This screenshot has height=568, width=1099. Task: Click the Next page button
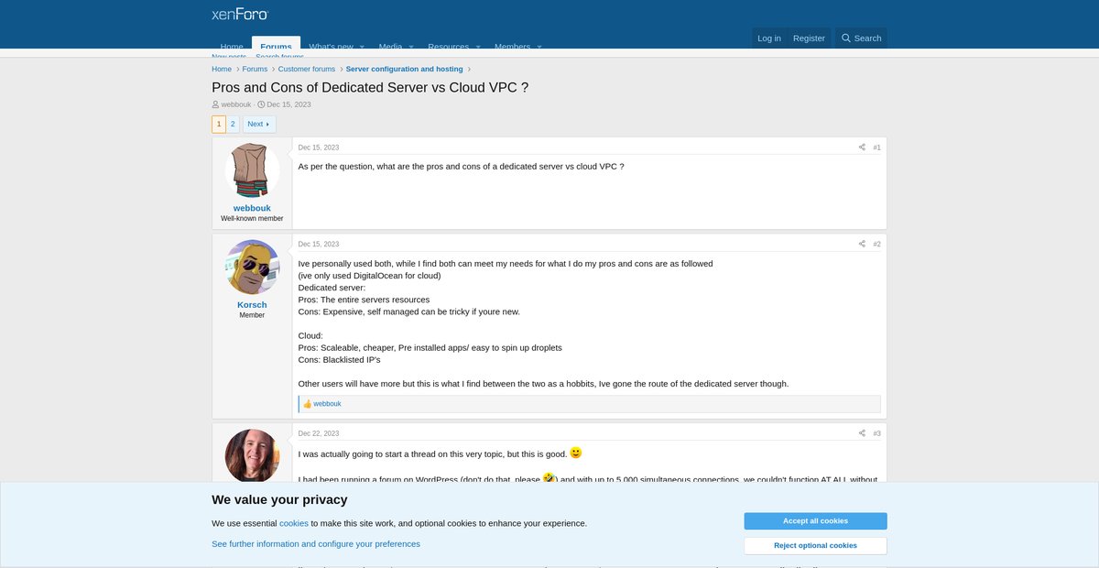tap(259, 124)
